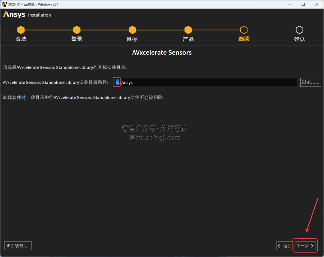Click the 浏览 browse button
The width and height of the screenshot is (324, 257).
(310, 82)
